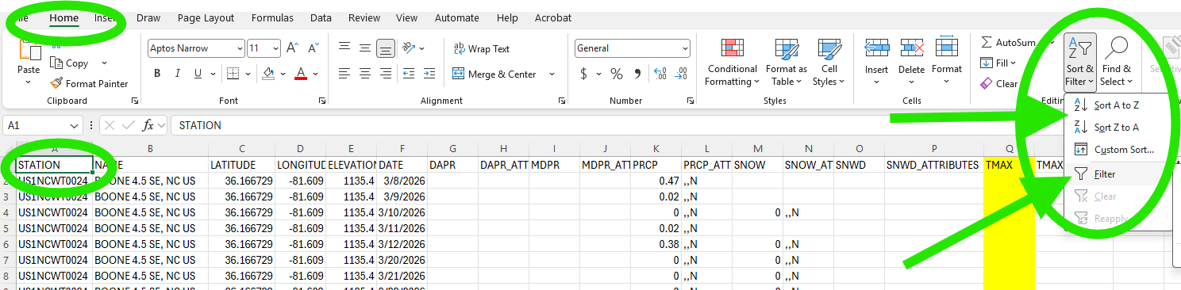This screenshot has width=1181, height=290.
Task: Open the font size 11 dropdown
Action: point(275,48)
